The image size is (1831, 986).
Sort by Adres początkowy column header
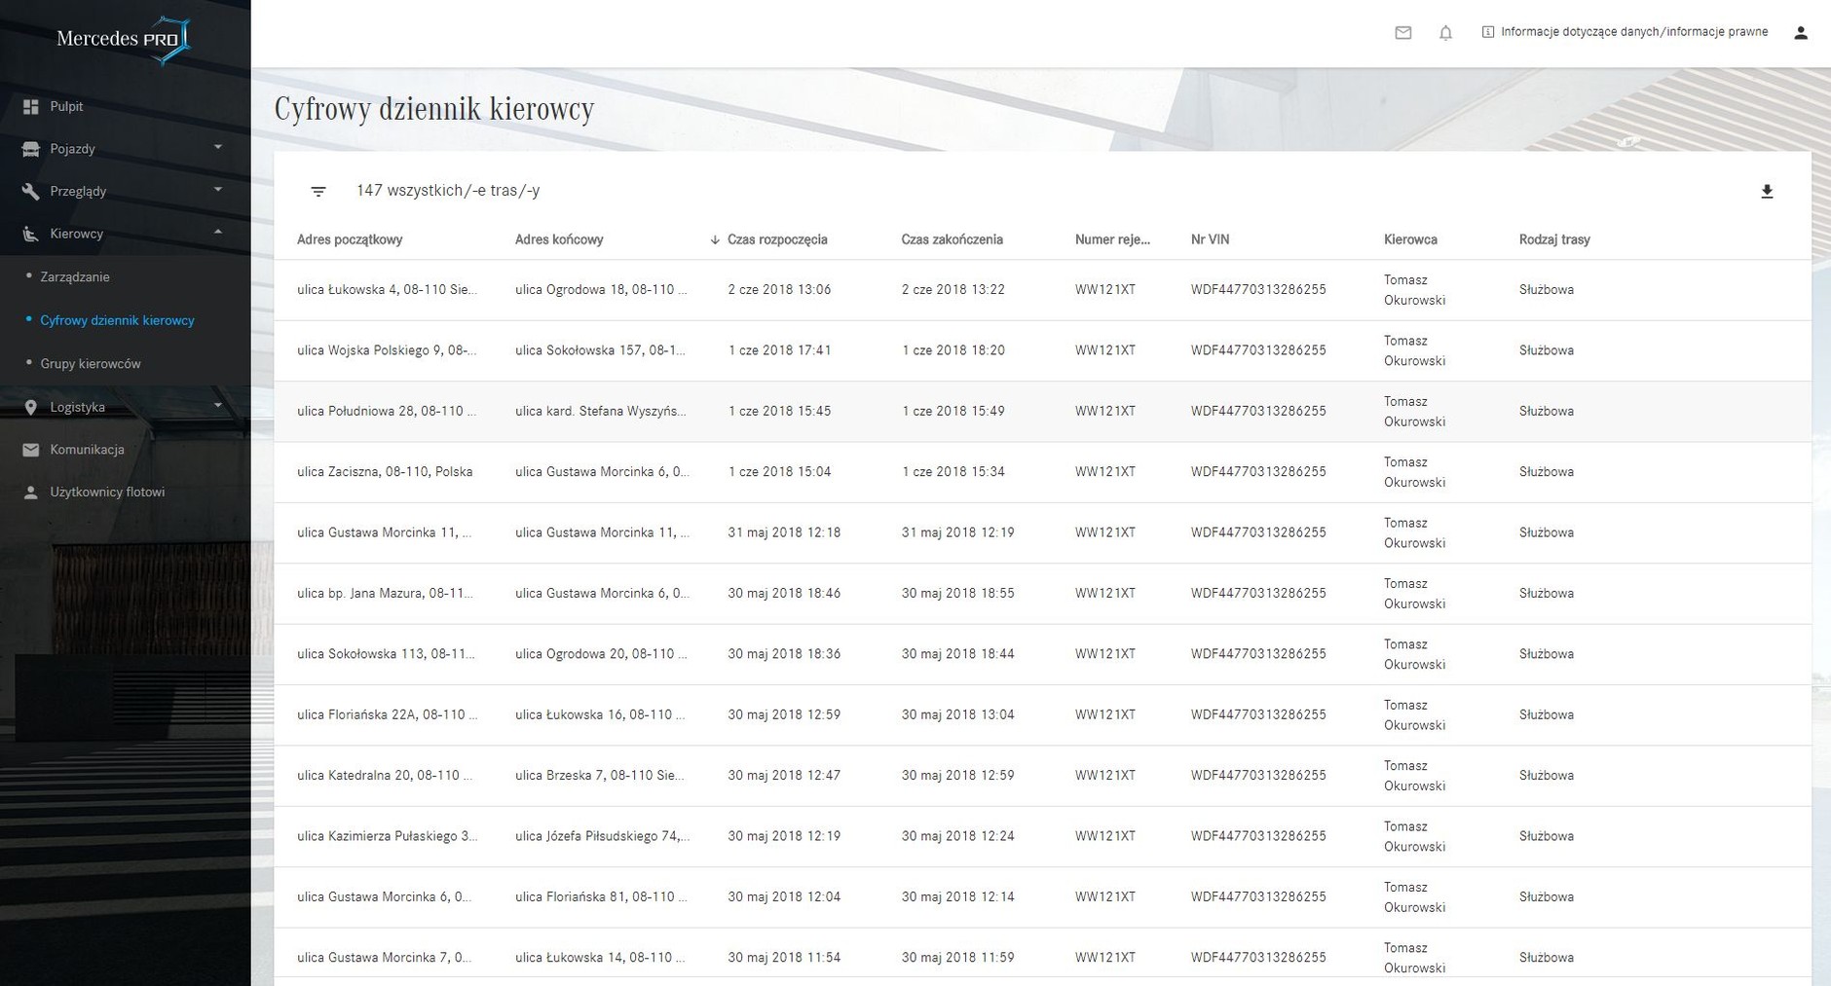350,239
